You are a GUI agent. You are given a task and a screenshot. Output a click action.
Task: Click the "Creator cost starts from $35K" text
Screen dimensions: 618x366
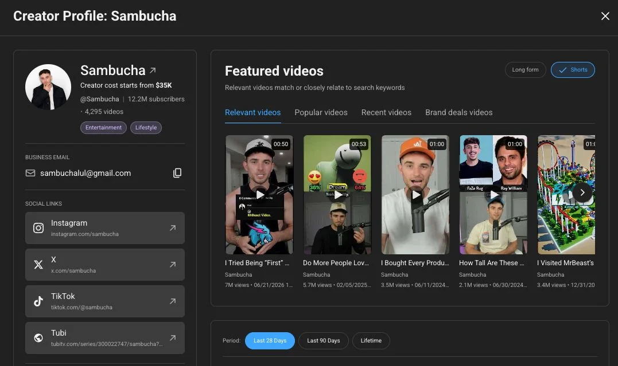point(126,85)
